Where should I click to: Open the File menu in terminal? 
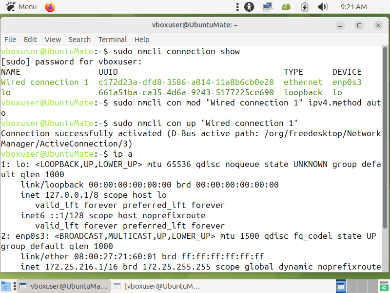point(10,40)
